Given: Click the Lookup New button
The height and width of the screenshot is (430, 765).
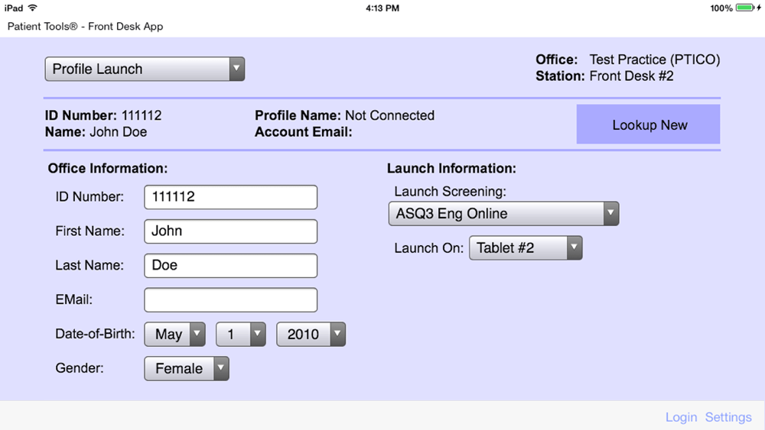Looking at the screenshot, I should (649, 124).
